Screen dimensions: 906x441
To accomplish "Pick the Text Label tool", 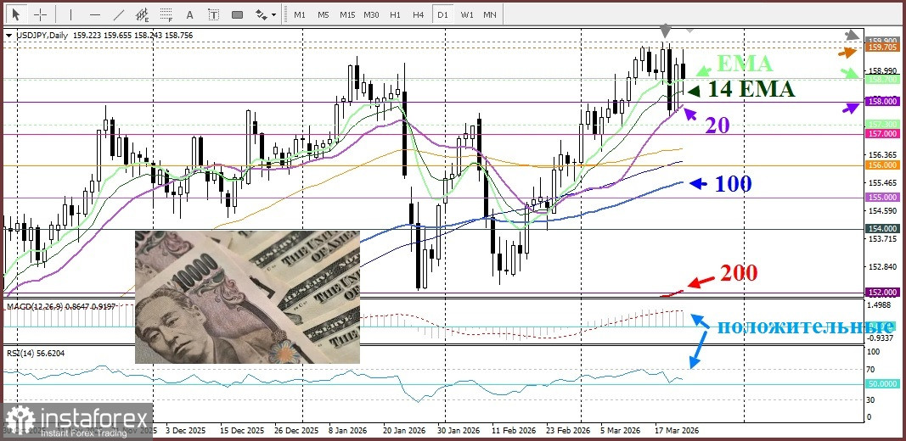I will [214, 14].
